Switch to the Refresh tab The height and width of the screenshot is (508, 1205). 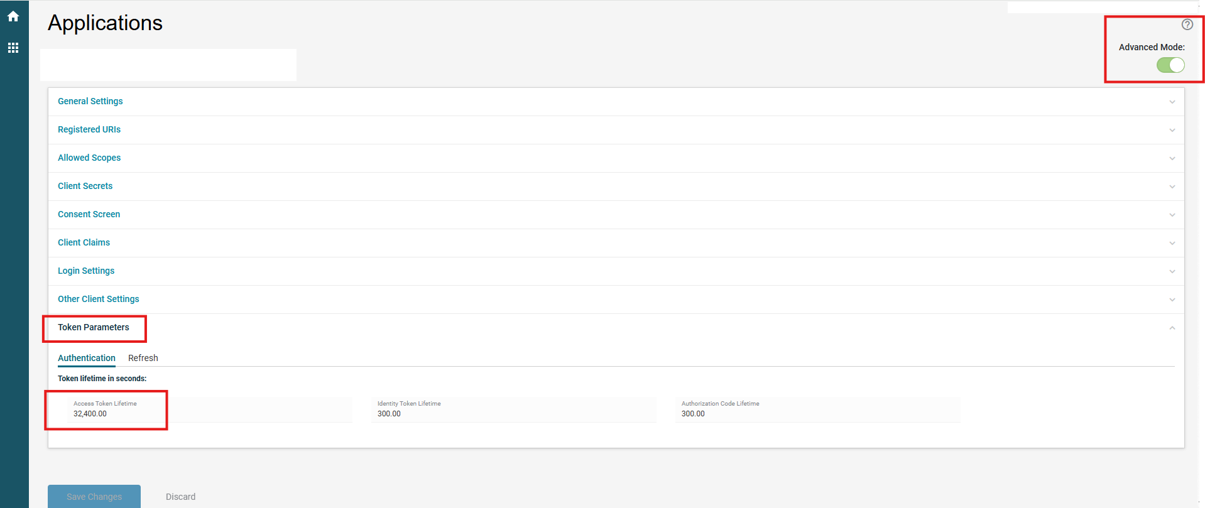[143, 358]
